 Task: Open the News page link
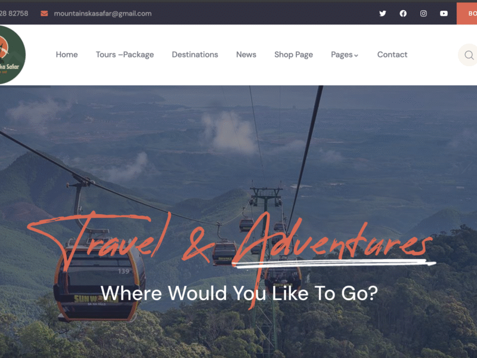pyautogui.click(x=246, y=54)
